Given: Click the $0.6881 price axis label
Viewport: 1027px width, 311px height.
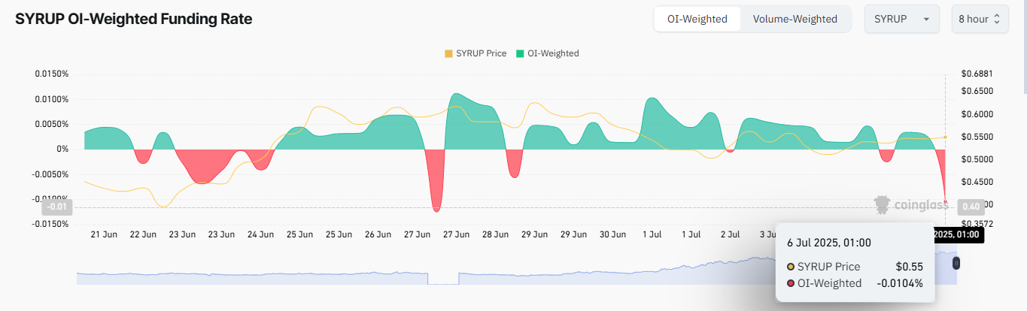Looking at the screenshot, I should click(977, 74).
